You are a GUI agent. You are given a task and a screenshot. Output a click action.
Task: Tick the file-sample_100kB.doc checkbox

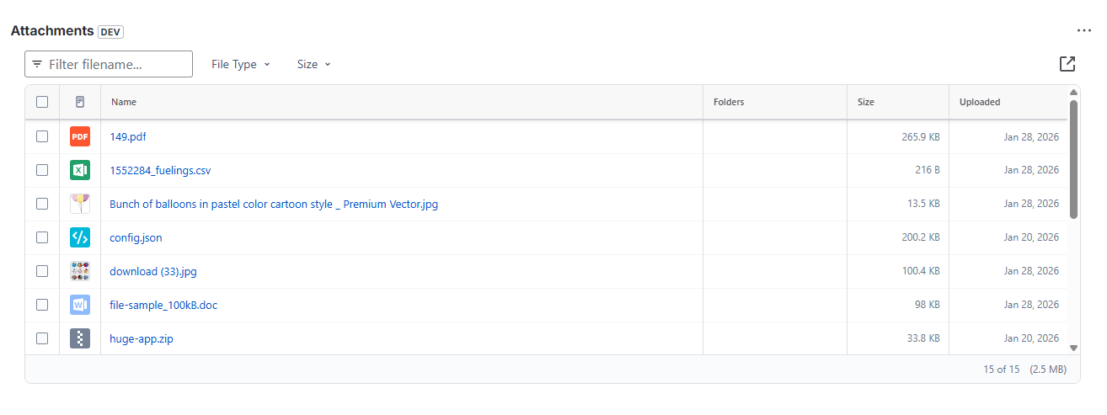(x=42, y=305)
